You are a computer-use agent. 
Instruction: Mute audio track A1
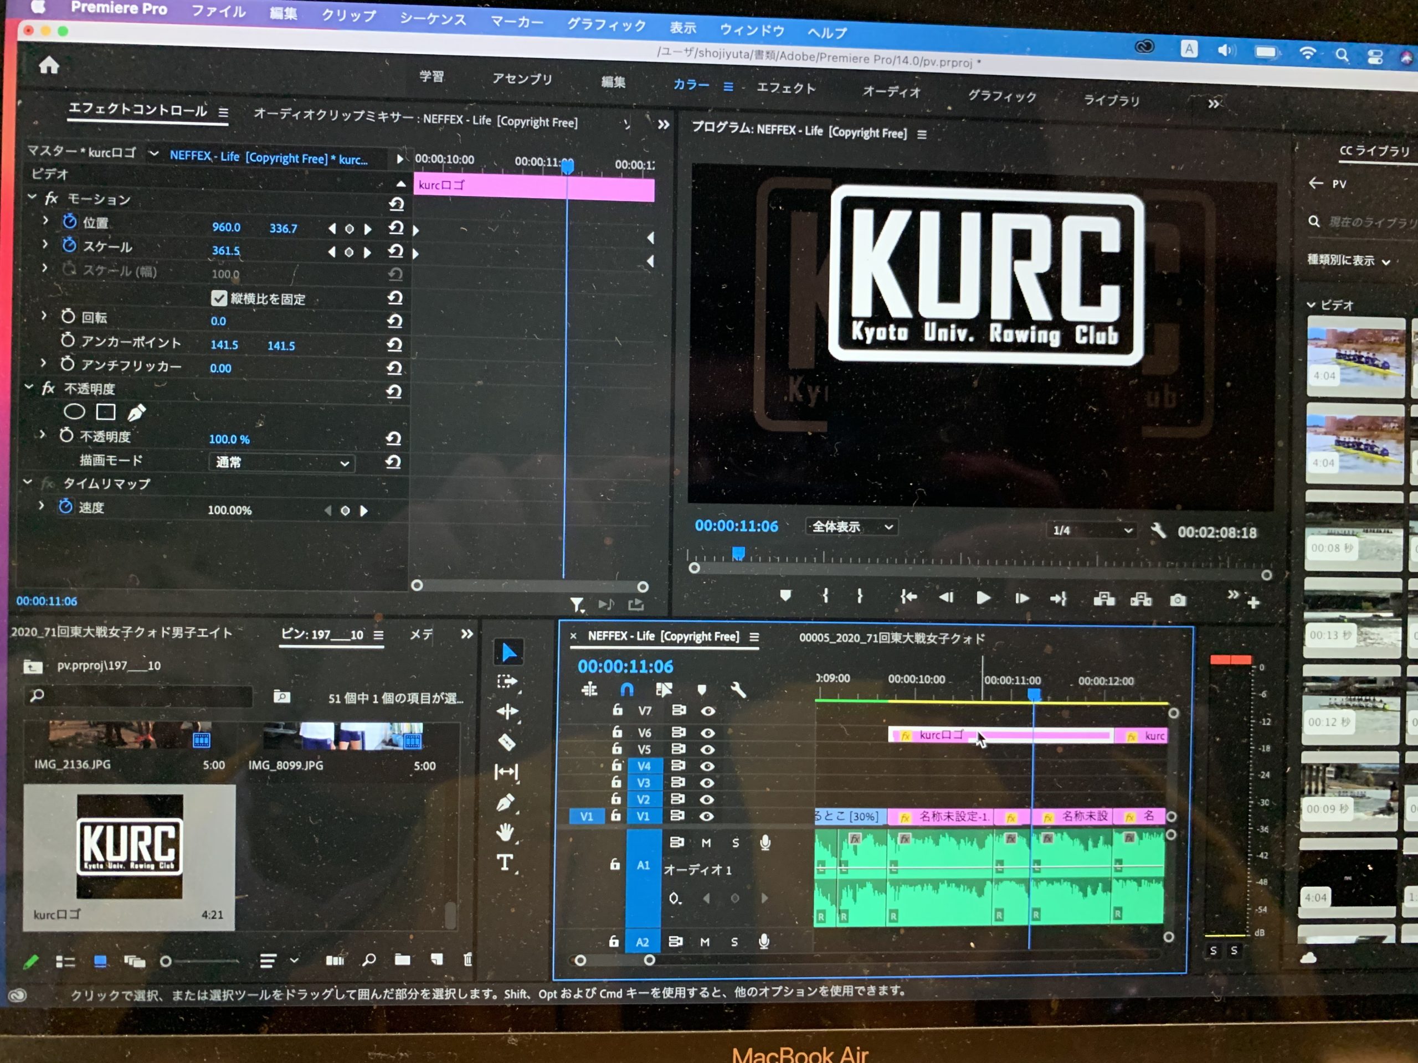click(706, 843)
